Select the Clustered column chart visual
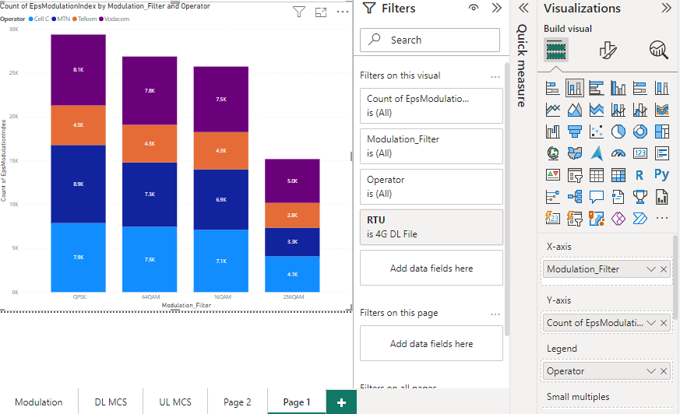The image size is (680, 414). 618,89
